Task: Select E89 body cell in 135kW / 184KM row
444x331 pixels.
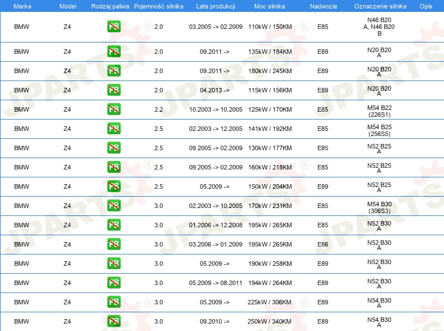Action: (323, 52)
